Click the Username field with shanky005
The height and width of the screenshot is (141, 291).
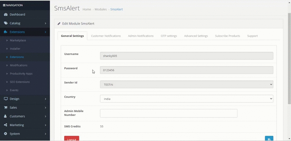pos(187,56)
